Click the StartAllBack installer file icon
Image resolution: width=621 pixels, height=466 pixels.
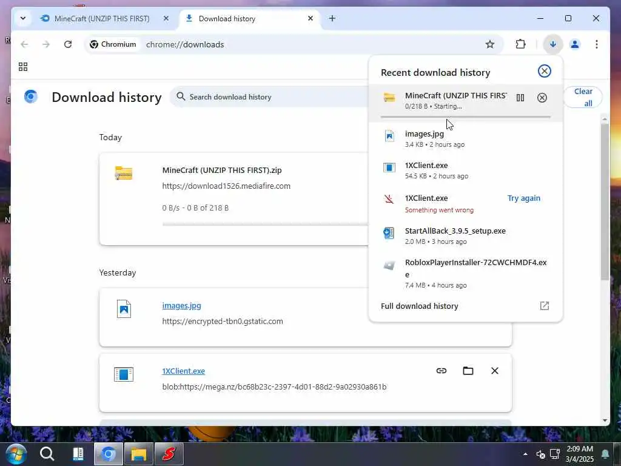click(x=389, y=233)
